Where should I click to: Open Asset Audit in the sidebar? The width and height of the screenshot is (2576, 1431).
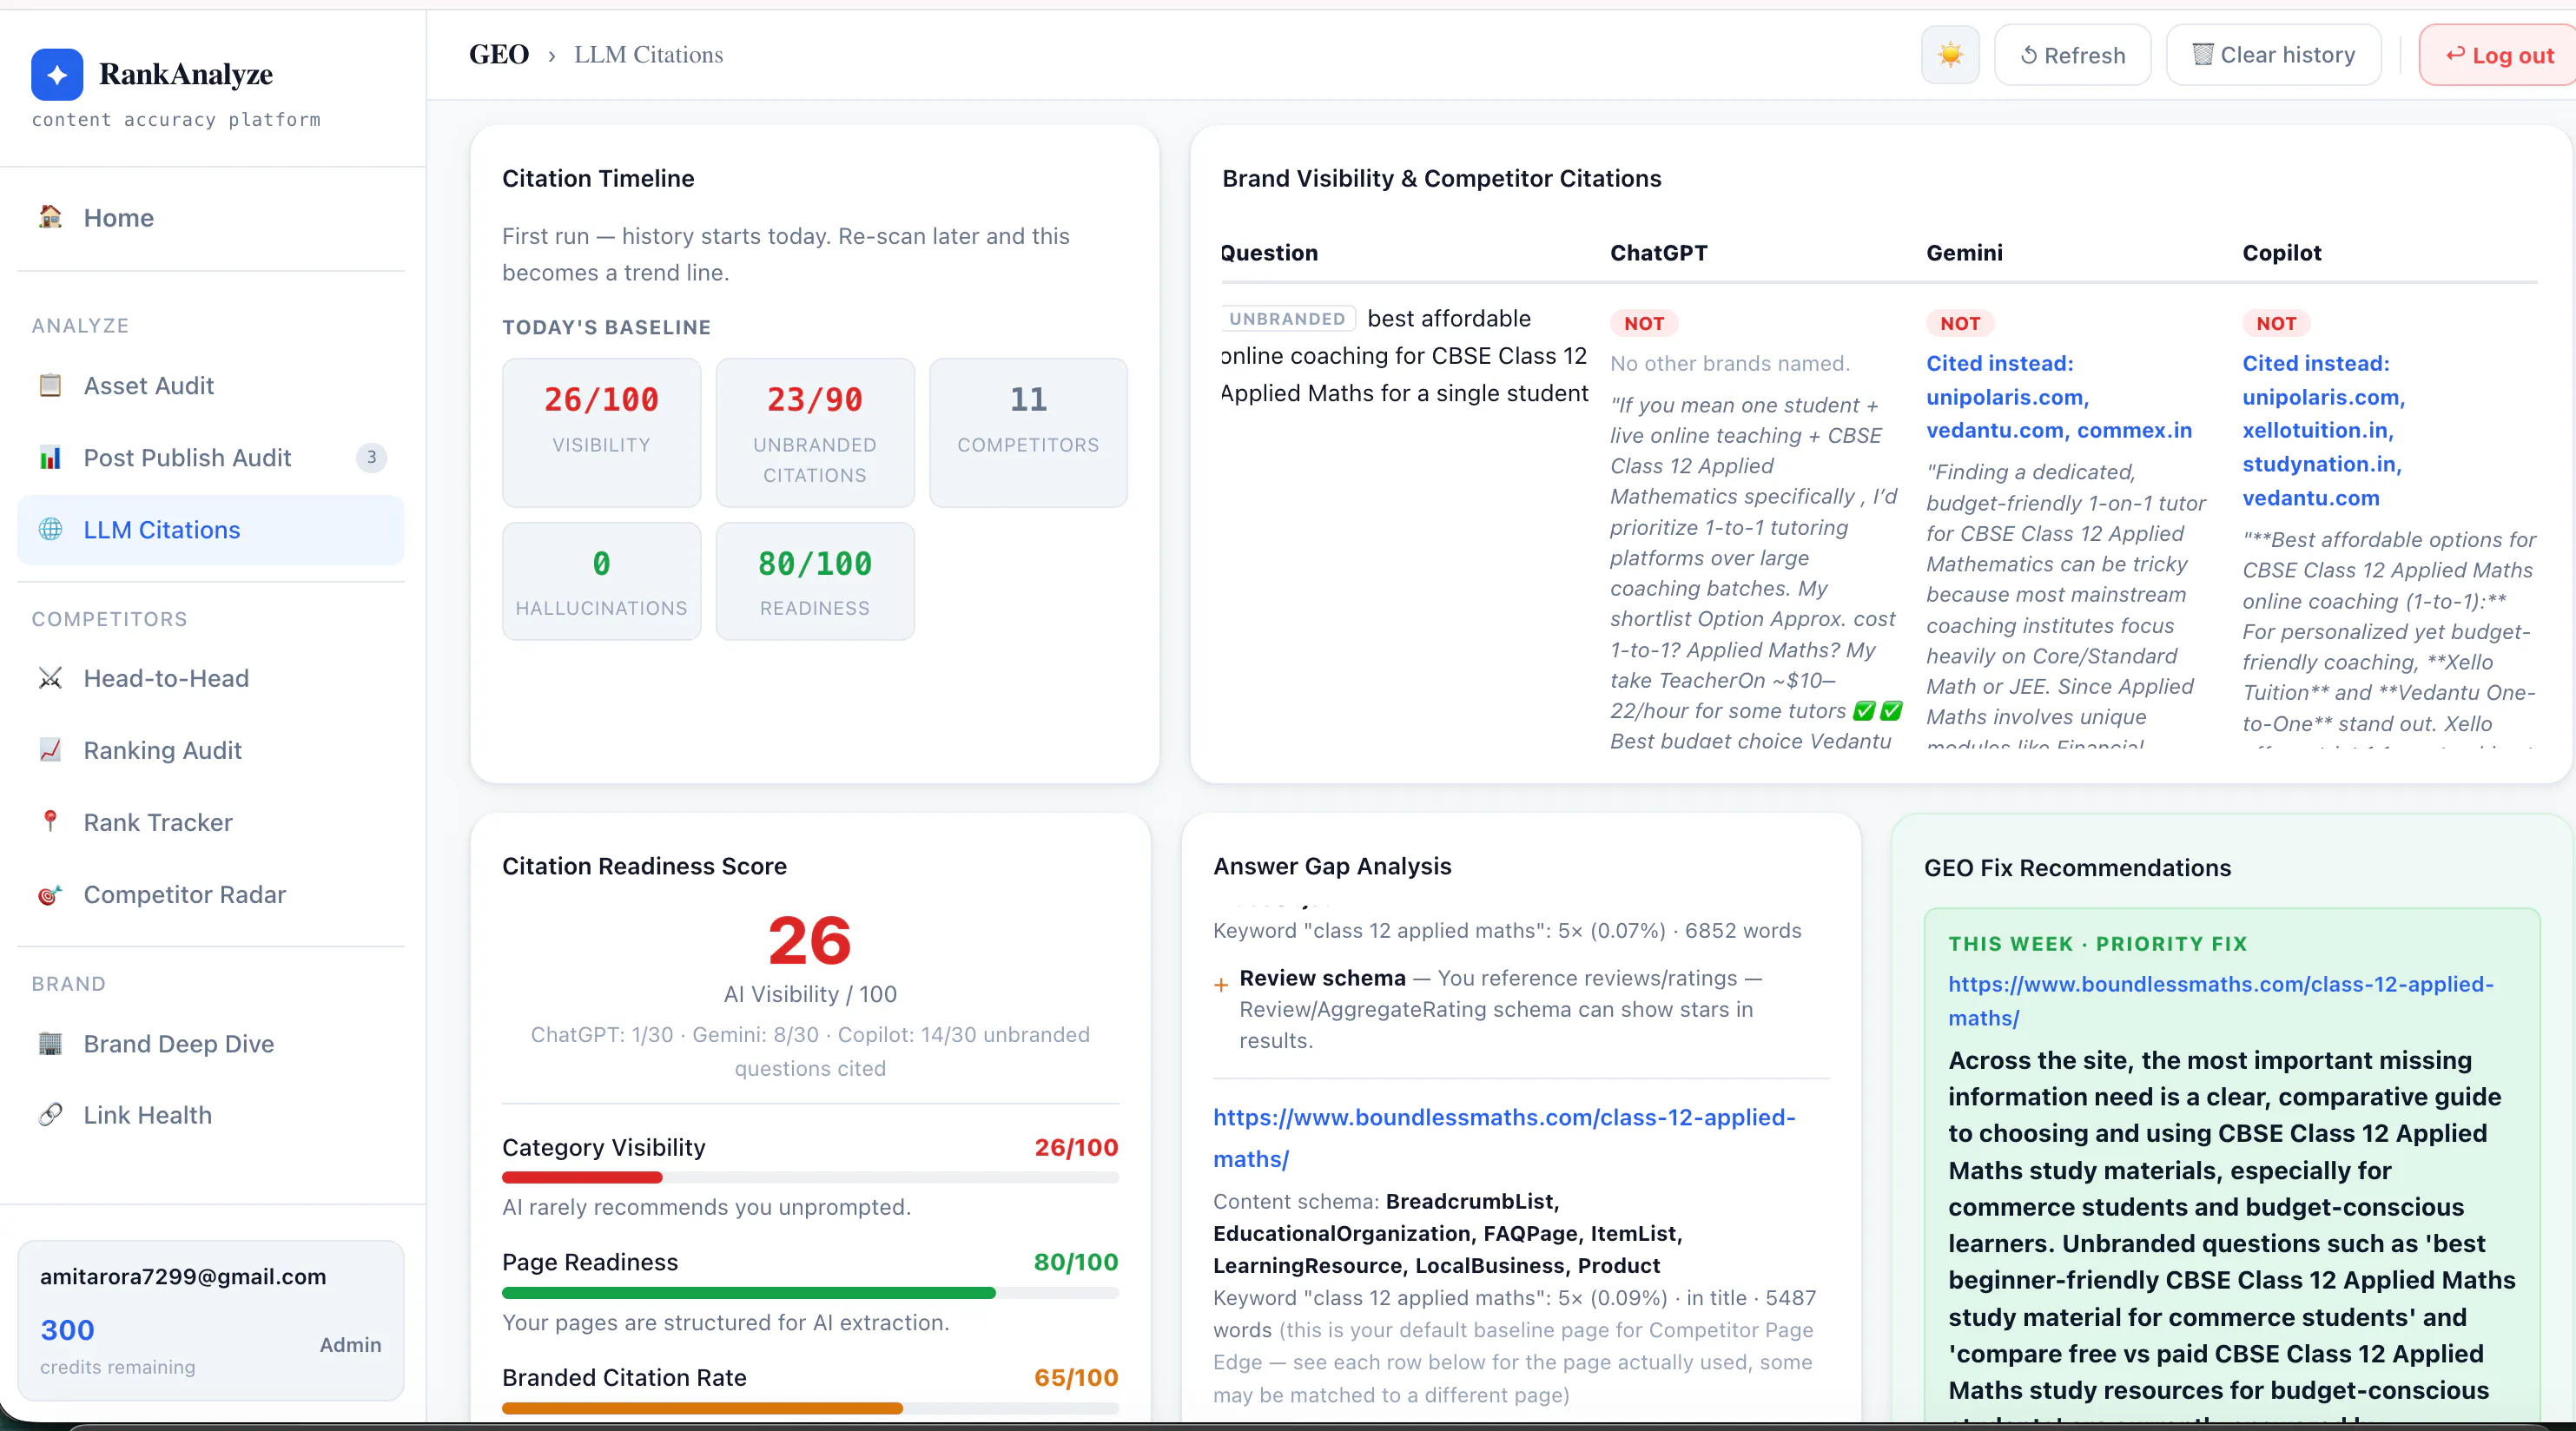click(211, 386)
